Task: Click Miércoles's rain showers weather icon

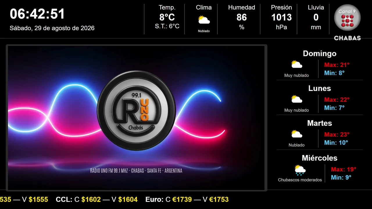Action: click(300, 170)
